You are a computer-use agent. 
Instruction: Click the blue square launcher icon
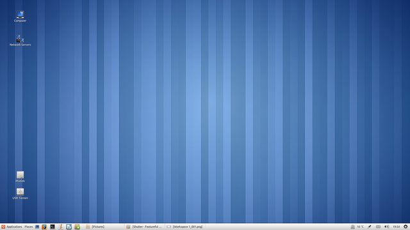click(x=69, y=227)
